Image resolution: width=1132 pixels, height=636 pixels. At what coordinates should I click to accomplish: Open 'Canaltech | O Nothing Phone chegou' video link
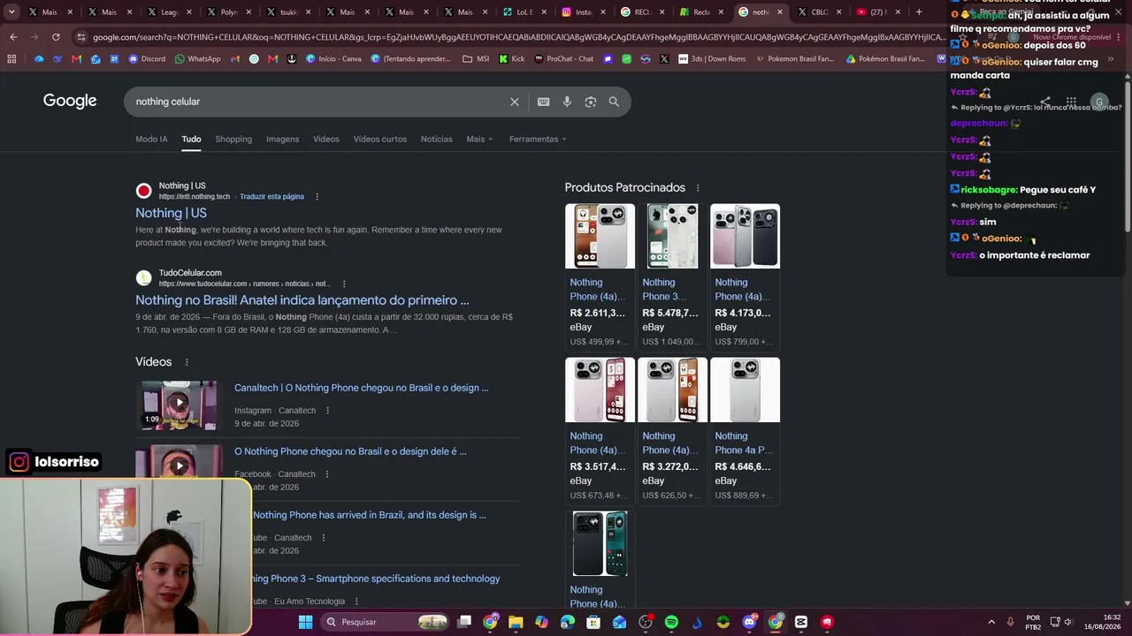click(x=361, y=388)
